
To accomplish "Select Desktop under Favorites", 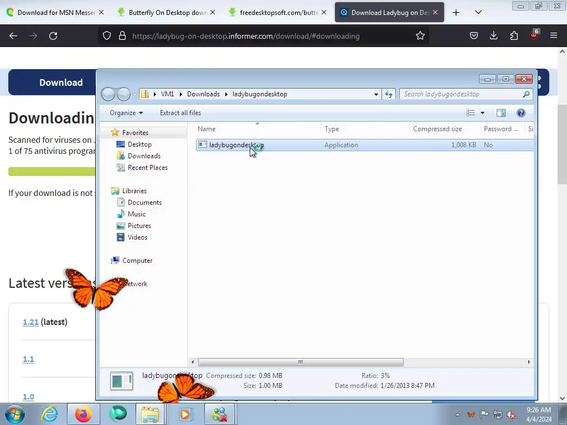I will (140, 144).
